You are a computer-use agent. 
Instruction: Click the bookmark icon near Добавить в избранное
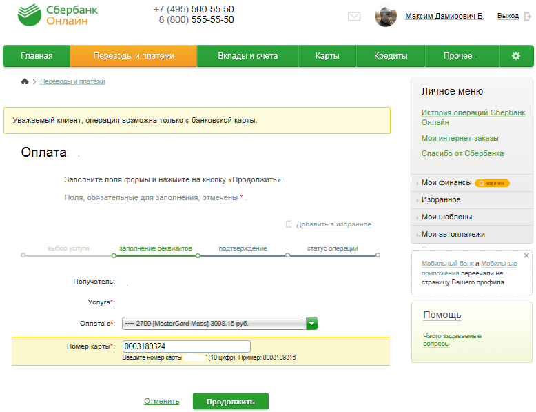pyautogui.click(x=289, y=224)
